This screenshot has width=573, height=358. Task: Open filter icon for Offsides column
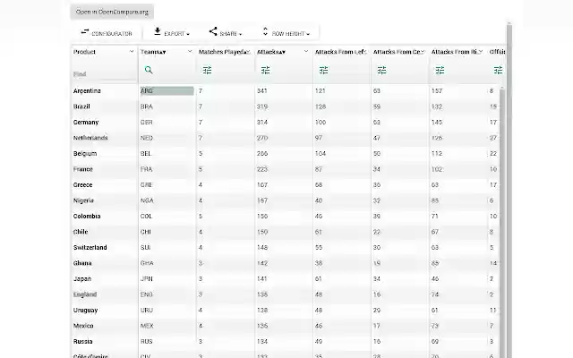pyautogui.click(x=498, y=70)
